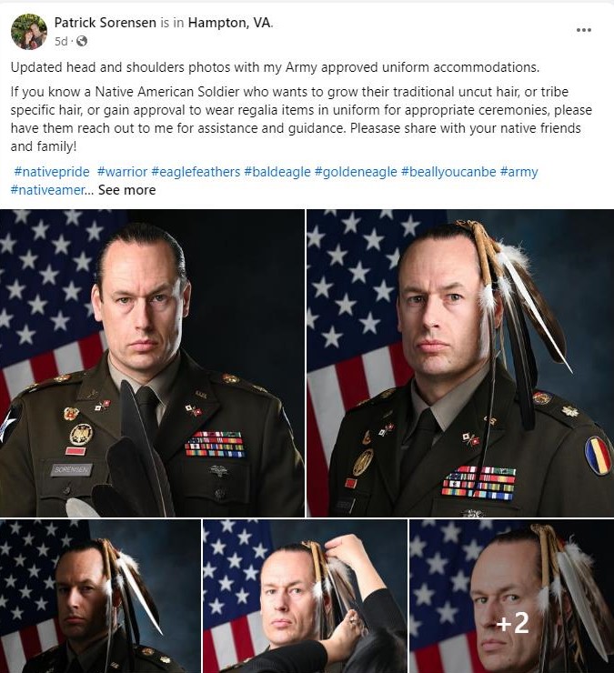
Task: Open the #warrior hashtag
Action: click(x=123, y=172)
